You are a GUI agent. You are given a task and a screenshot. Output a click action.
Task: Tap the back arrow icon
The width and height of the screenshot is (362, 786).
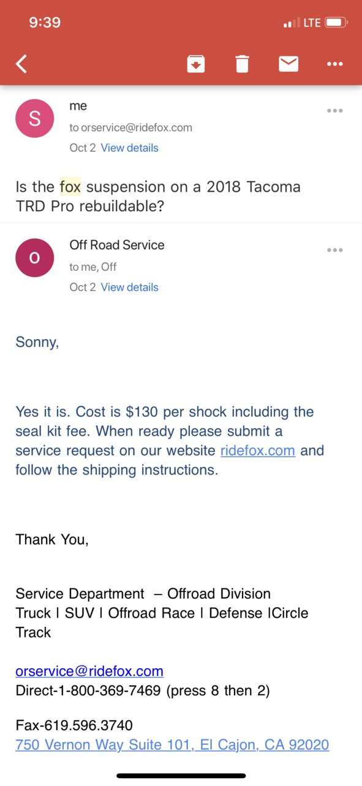21,63
